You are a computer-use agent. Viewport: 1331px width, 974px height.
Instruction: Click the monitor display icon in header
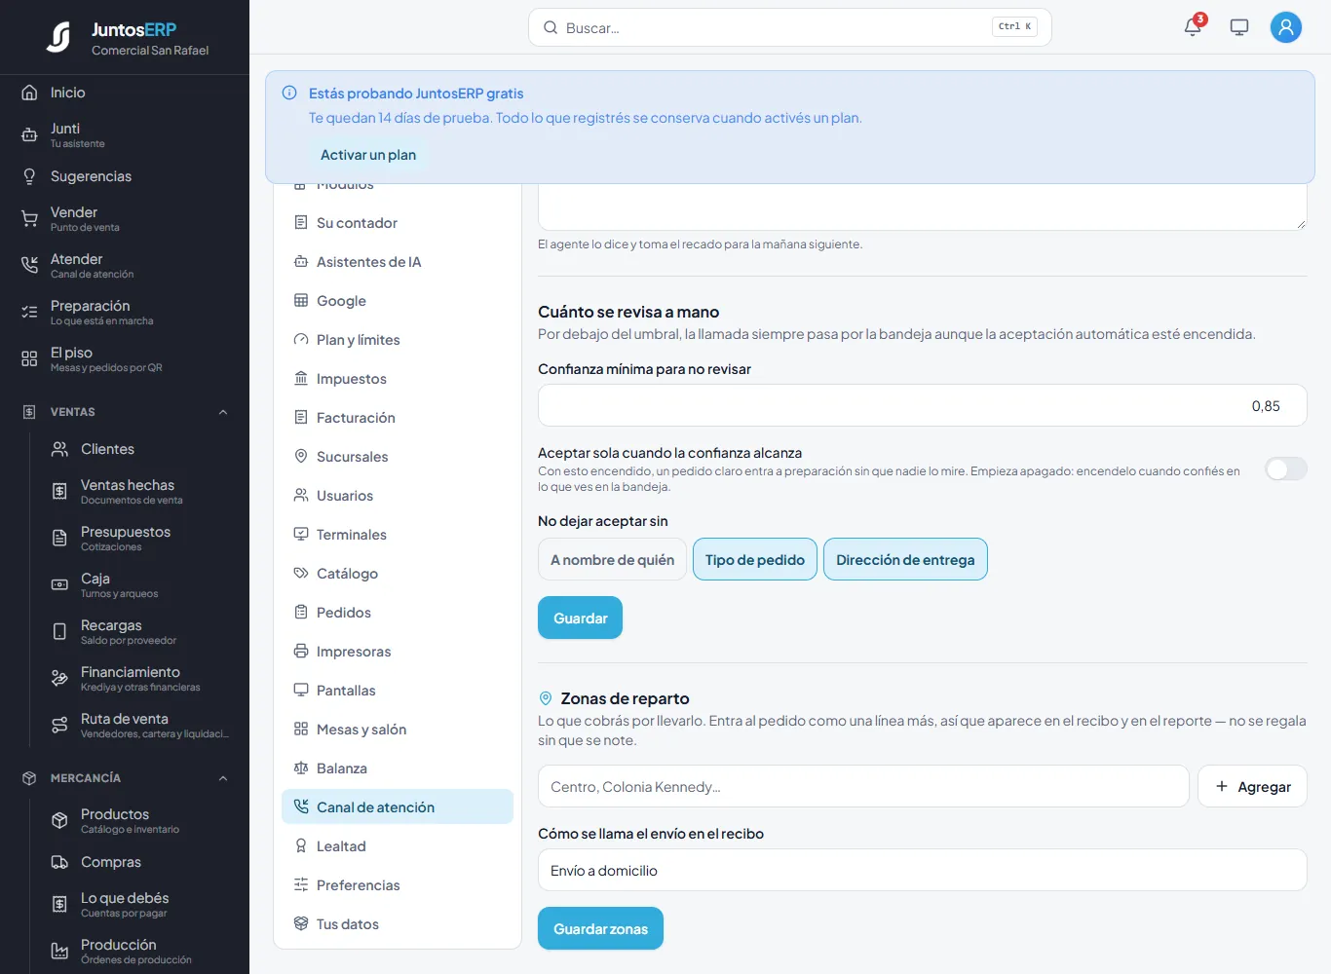[1239, 27]
